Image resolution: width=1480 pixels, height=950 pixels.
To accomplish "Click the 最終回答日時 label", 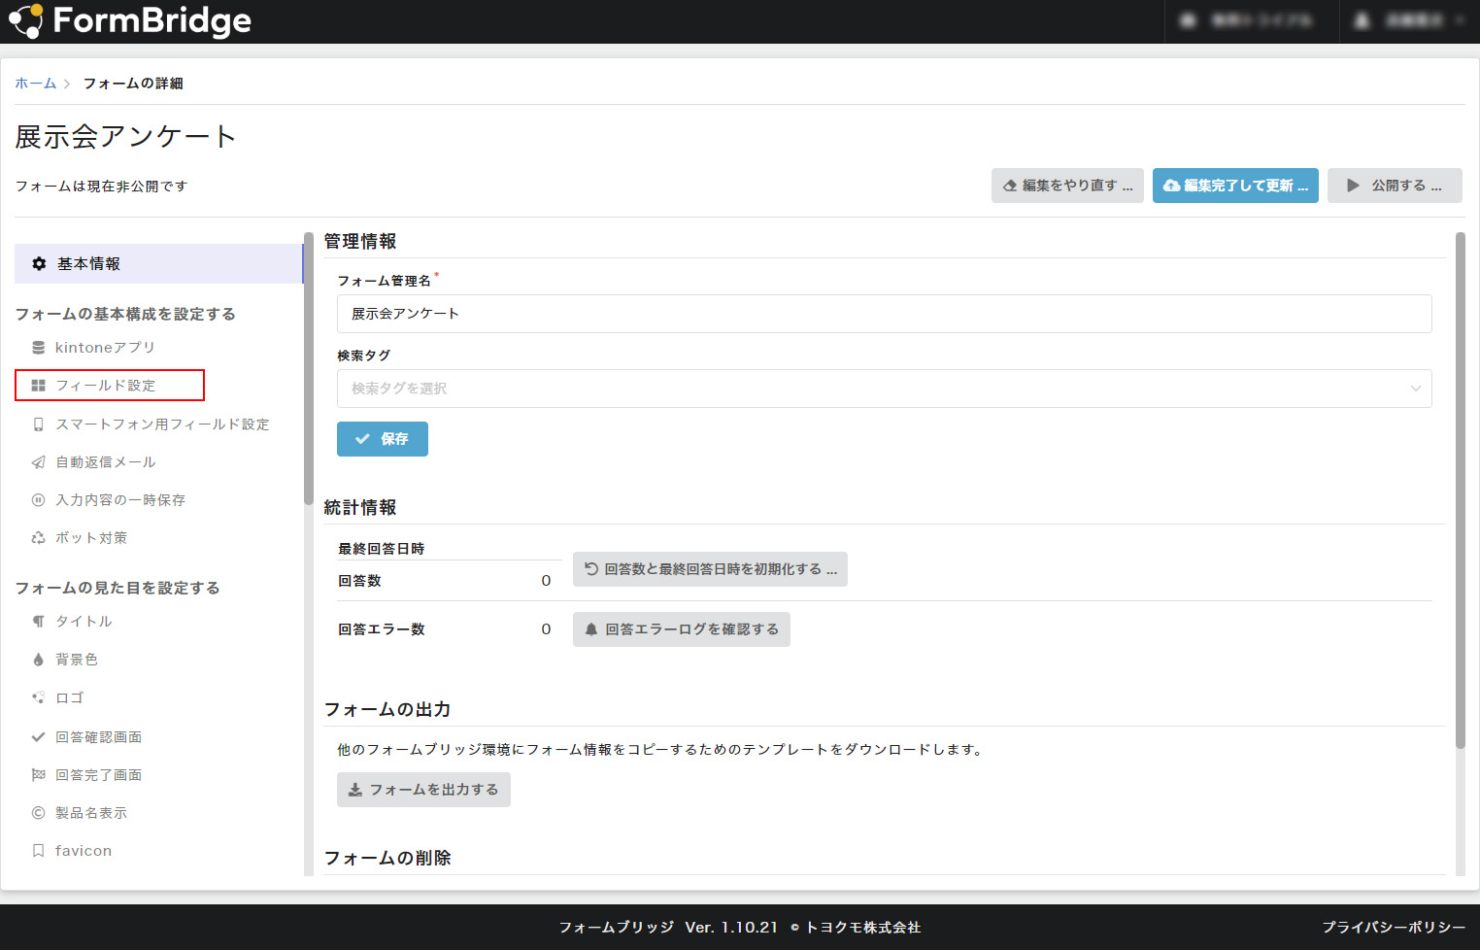I will pos(382,549).
